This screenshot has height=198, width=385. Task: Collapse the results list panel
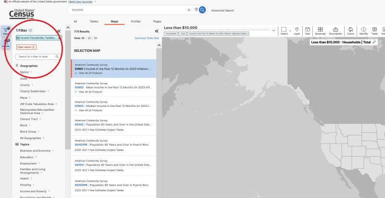pos(157,31)
